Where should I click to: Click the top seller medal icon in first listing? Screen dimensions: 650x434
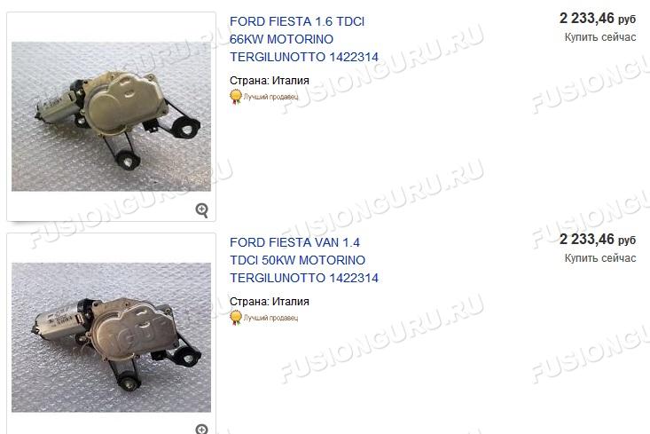236,97
